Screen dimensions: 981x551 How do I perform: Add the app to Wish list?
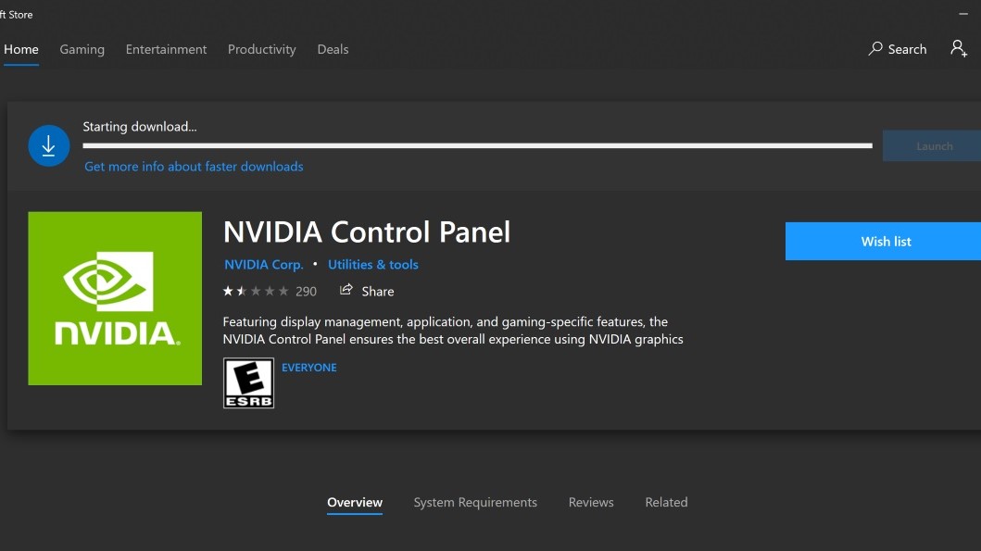886,241
